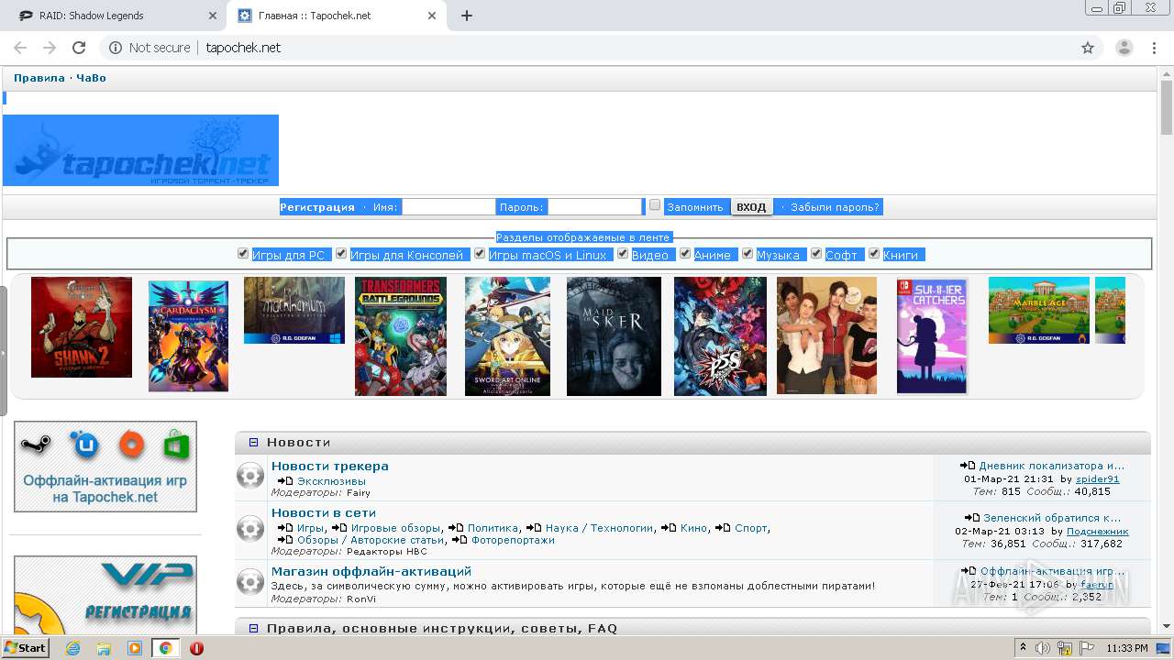The image size is (1174, 660).
Task: Open the Эксклюзивы subforum
Action: 331,481
